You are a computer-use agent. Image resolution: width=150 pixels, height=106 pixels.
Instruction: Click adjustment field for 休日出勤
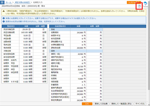[x=40, y=39]
